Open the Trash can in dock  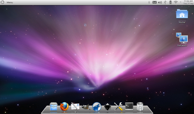pos(140,106)
